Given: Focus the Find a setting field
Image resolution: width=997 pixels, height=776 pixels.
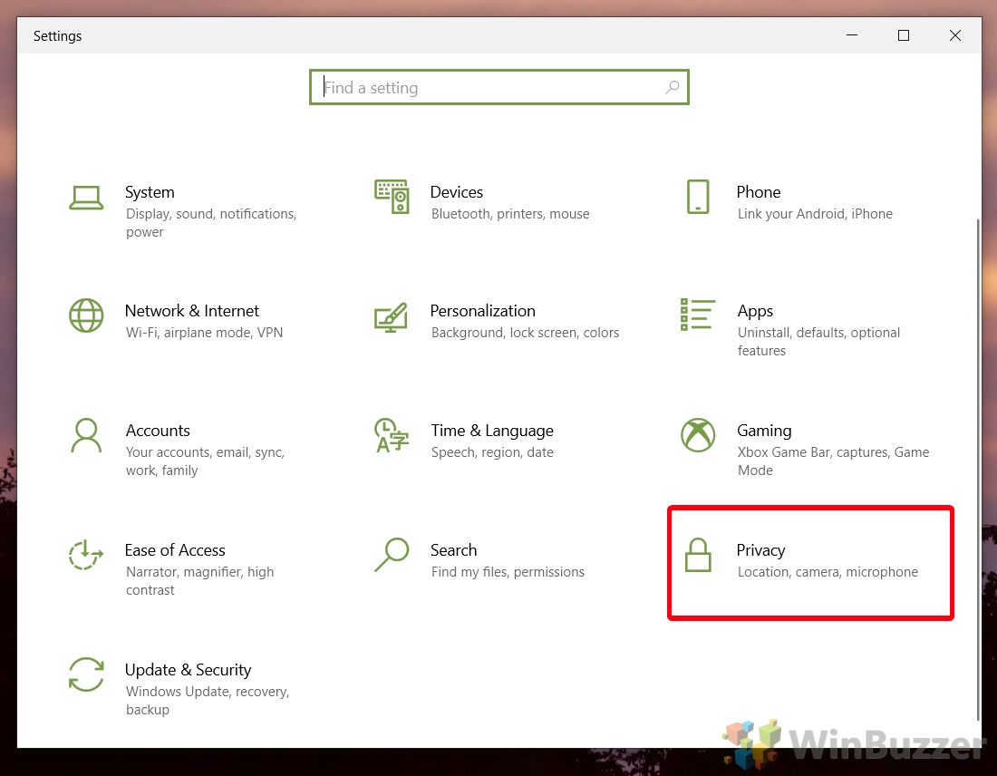Looking at the screenshot, I should [499, 87].
